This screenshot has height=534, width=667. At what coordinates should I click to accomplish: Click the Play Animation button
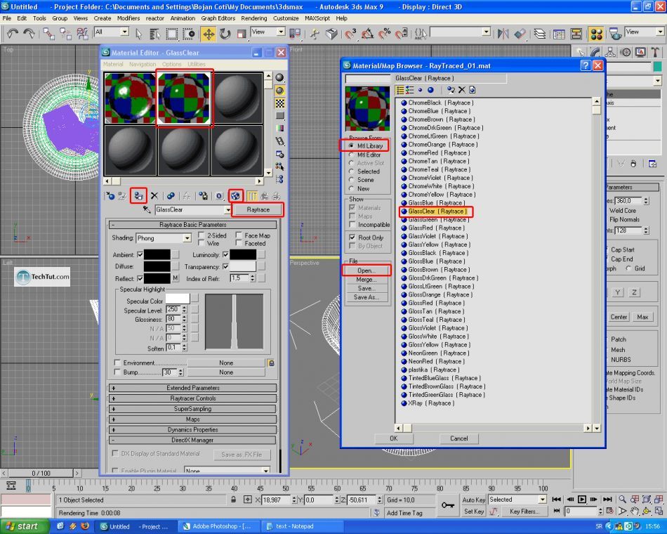point(582,500)
